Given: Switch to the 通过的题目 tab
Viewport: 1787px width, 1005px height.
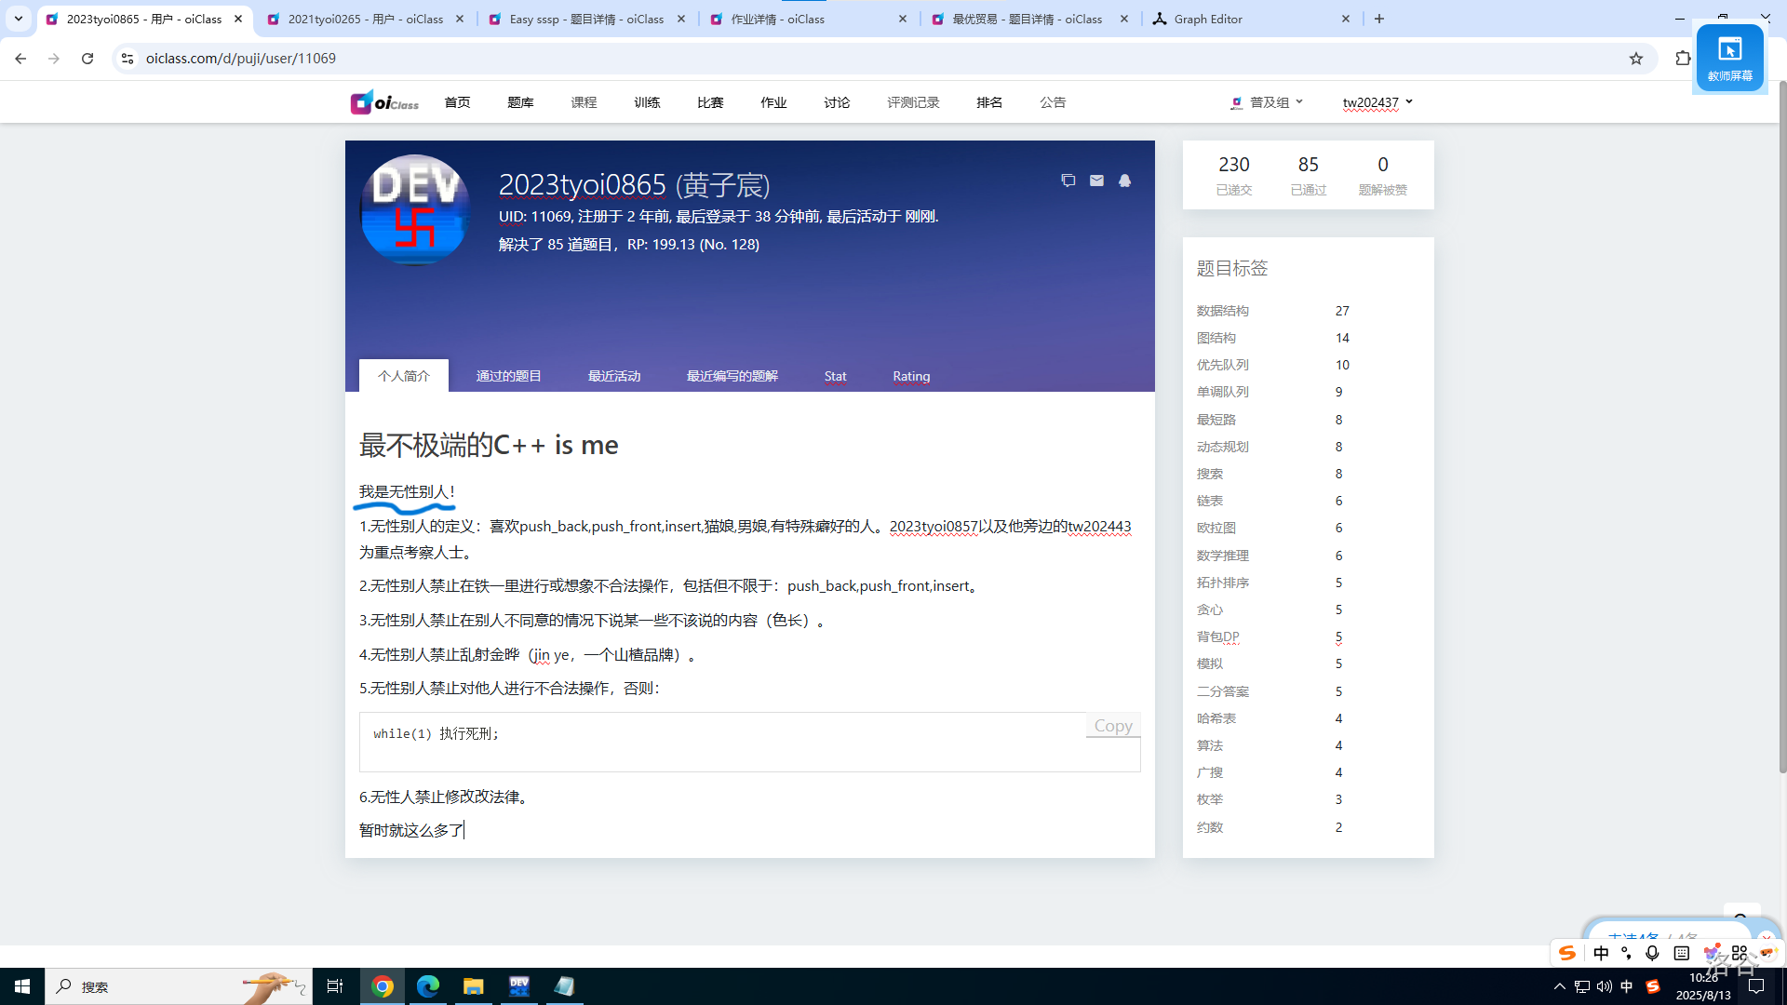Looking at the screenshot, I should [508, 375].
